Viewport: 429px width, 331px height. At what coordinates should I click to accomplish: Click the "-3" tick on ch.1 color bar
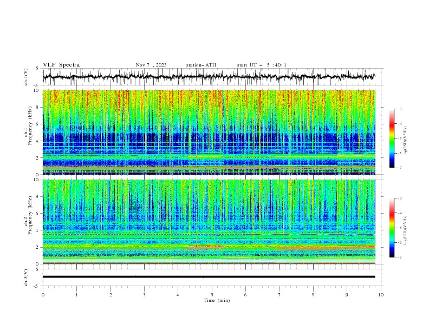[x=399, y=109]
